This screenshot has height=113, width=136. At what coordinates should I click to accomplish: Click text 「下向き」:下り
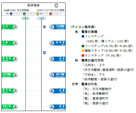point(94,75)
